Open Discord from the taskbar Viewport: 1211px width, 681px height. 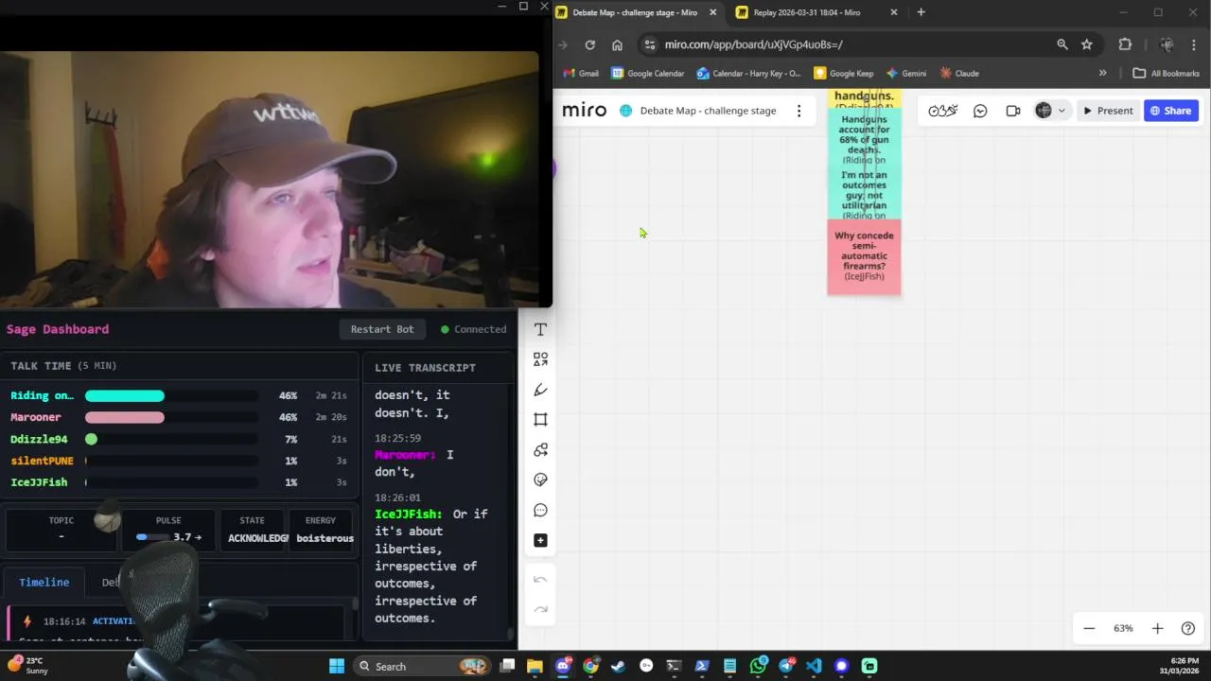[563, 666]
